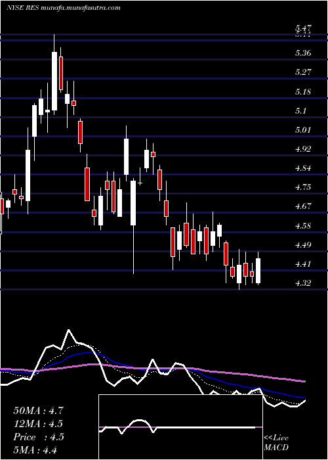
Task: Click the 4.32 price axis label
Action: pyautogui.click(x=304, y=283)
